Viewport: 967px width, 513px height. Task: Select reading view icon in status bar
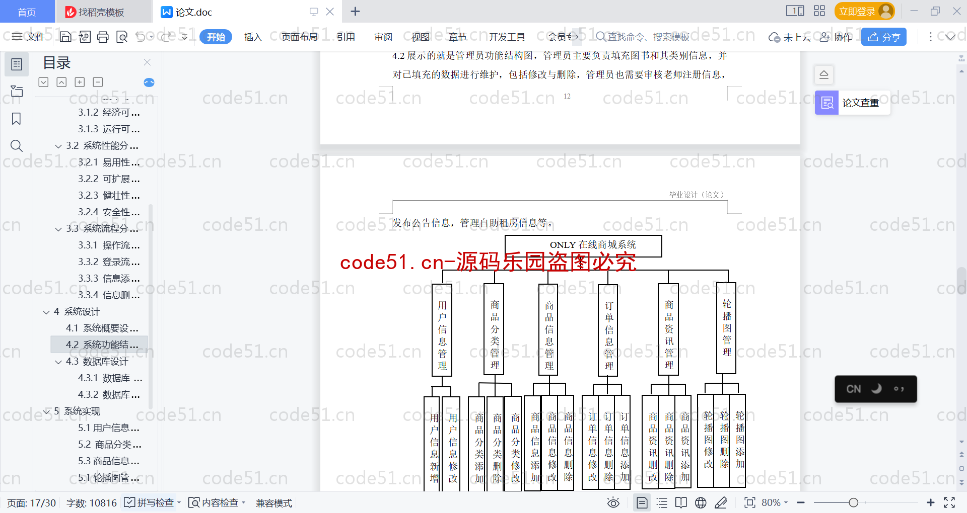(x=681, y=502)
